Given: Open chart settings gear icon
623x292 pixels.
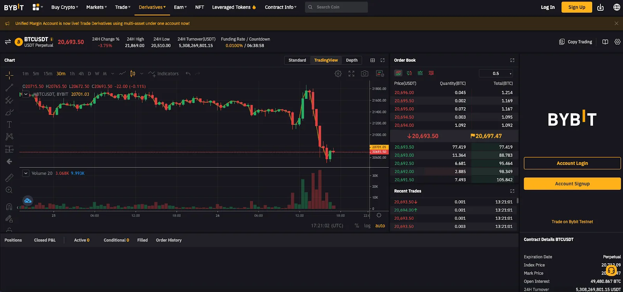Looking at the screenshot, I should 338,74.
